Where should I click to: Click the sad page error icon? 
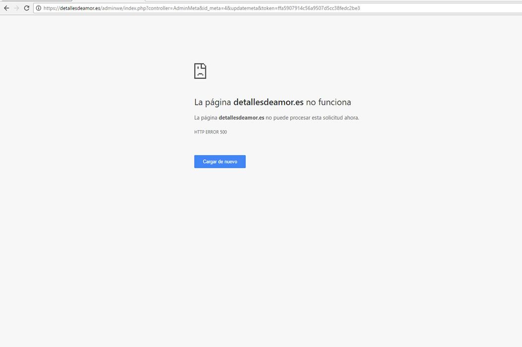coord(200,71)
